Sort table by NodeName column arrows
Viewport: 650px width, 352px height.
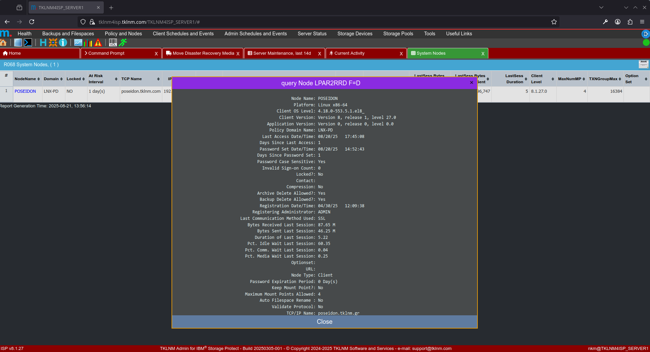[x=38, y=79]
